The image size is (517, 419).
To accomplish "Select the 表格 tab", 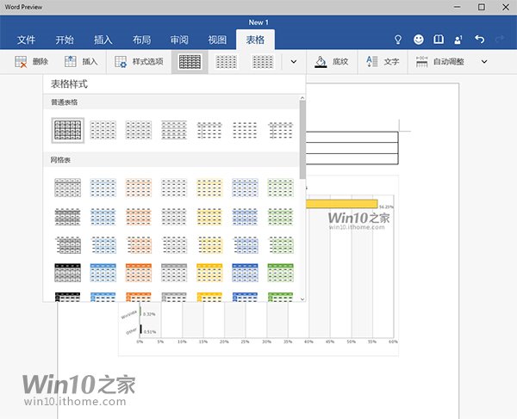I will coord(255,40).
